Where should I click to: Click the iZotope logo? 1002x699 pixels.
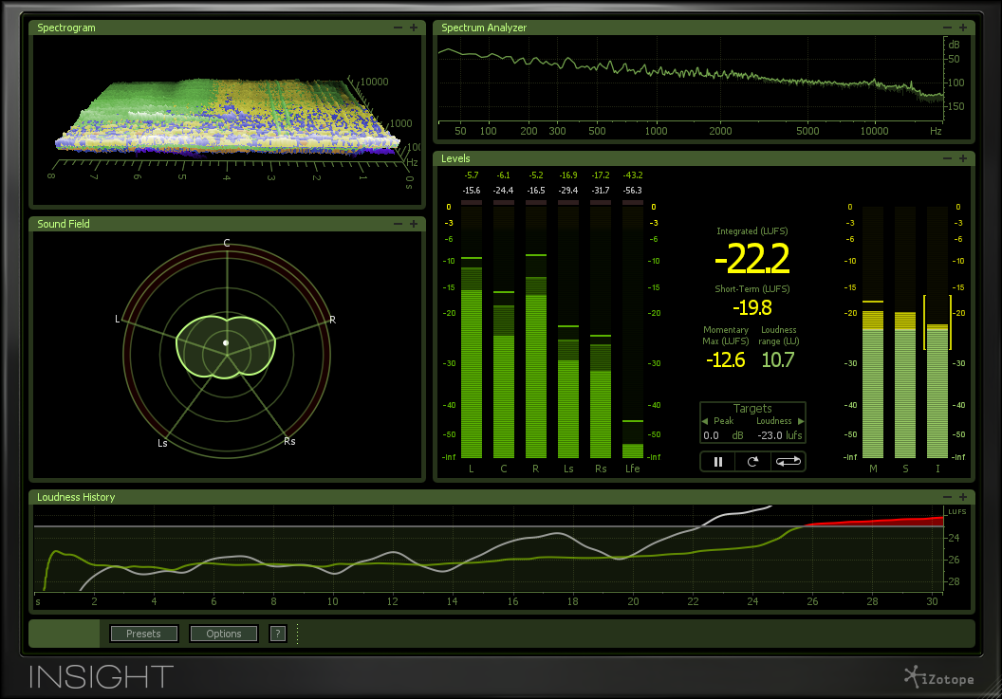941,676
